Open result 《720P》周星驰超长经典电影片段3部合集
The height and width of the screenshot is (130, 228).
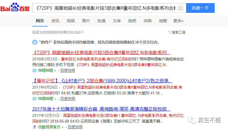click(101, 52)
